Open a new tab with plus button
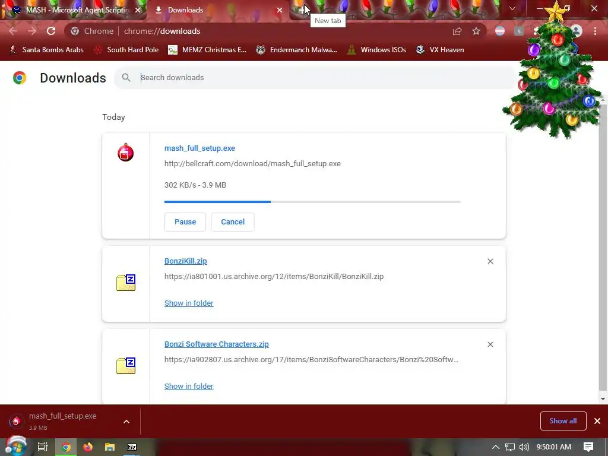 tap(302, 10)
